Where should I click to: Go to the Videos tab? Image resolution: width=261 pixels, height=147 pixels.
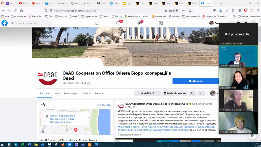(x=86, y=93)
